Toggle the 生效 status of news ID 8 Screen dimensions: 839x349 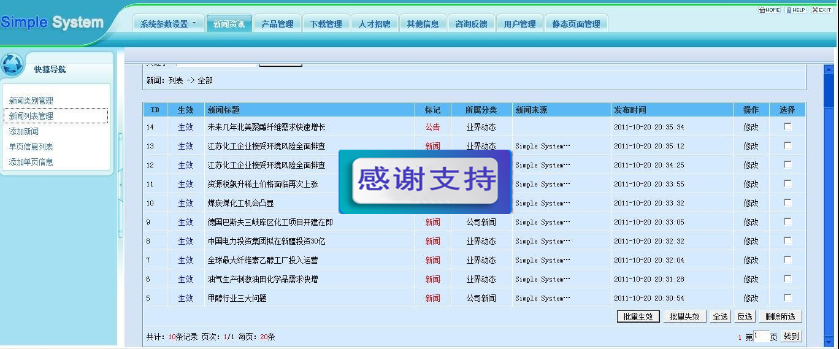tap(185, 241)
